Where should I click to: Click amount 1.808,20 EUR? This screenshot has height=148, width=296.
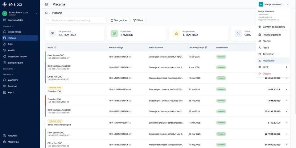pyautogui.click(x=274, y=89)
